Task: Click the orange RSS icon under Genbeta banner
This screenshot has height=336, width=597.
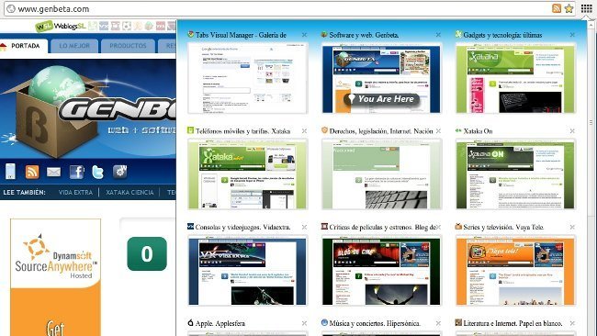Action: click(x=32, y=172)
